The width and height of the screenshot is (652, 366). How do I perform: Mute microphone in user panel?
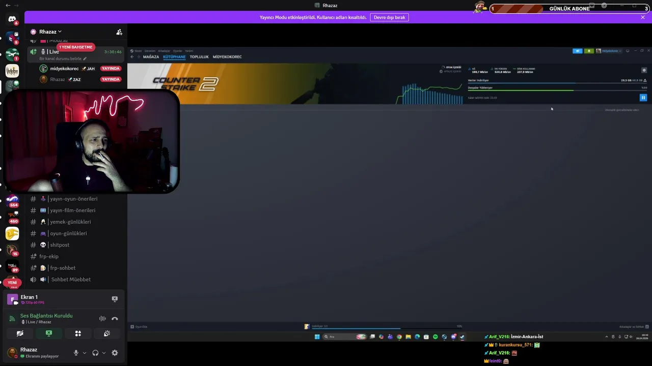tap(76, 353)
